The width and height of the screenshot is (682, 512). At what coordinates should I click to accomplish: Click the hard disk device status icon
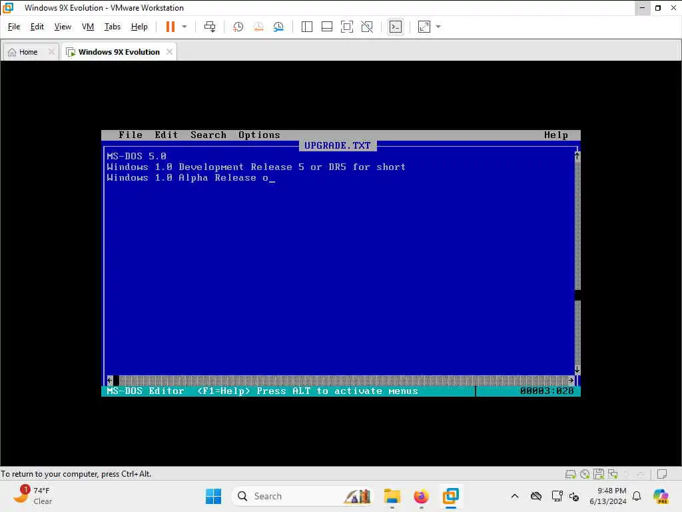tap(570, 474)
